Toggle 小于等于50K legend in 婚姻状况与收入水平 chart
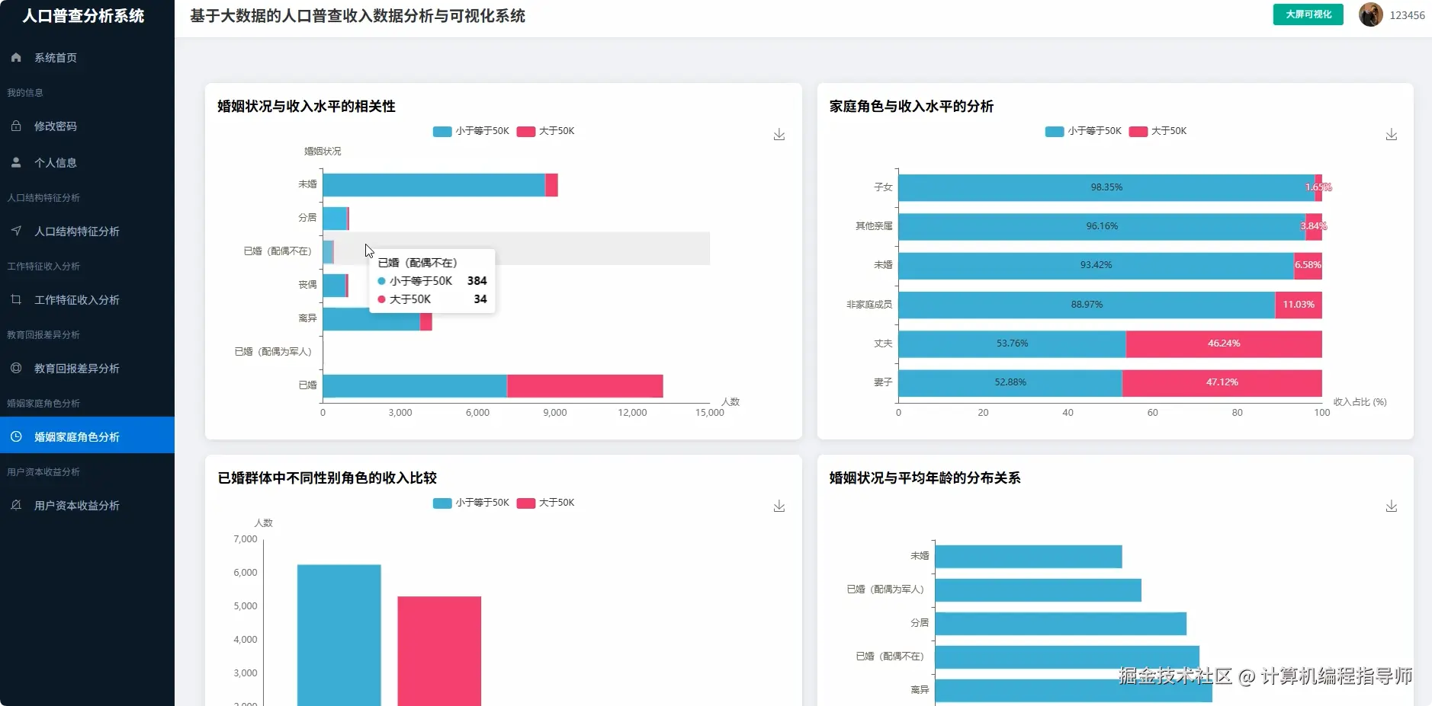The image size is (1432, 706). point(470,131)
